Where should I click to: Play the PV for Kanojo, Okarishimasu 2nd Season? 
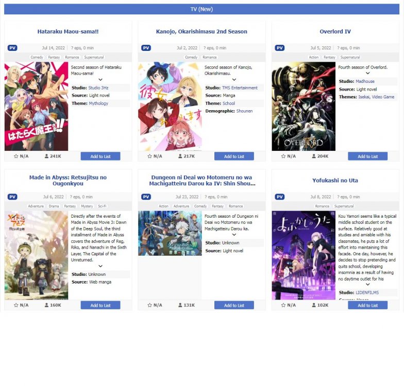coord(146,48)
